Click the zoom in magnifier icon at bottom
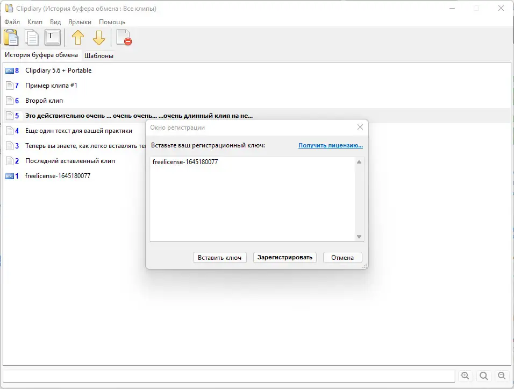The width and height of the screenshot is (514, 389). click(x=465, y=376)
